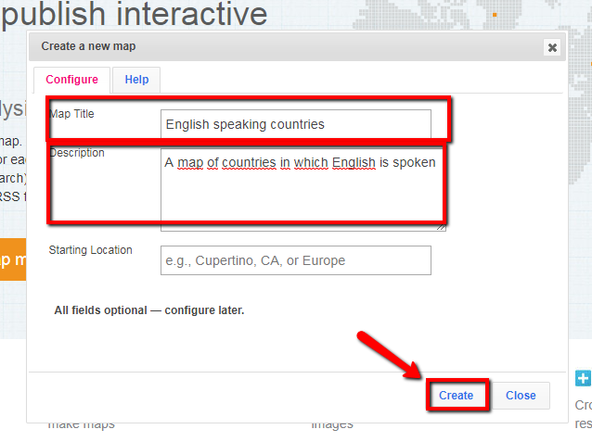
Task: Click inside the Description text area
Action: click(x=302, y=195)
